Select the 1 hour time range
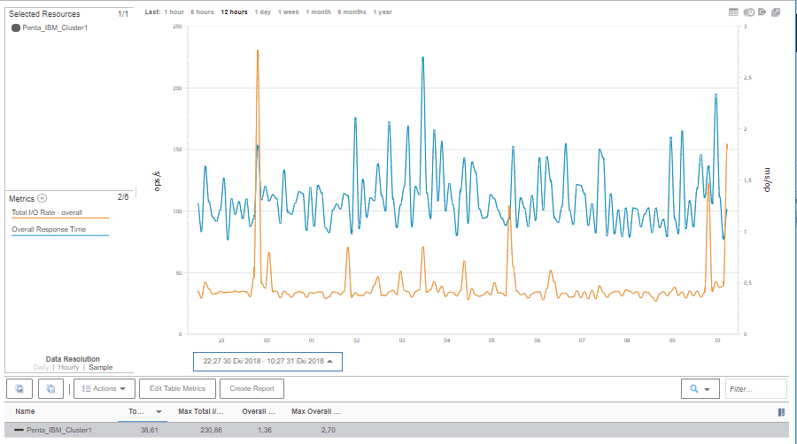The height and width of the screenshot is (444, 797). pyautogui.click(x=174, y=12)
